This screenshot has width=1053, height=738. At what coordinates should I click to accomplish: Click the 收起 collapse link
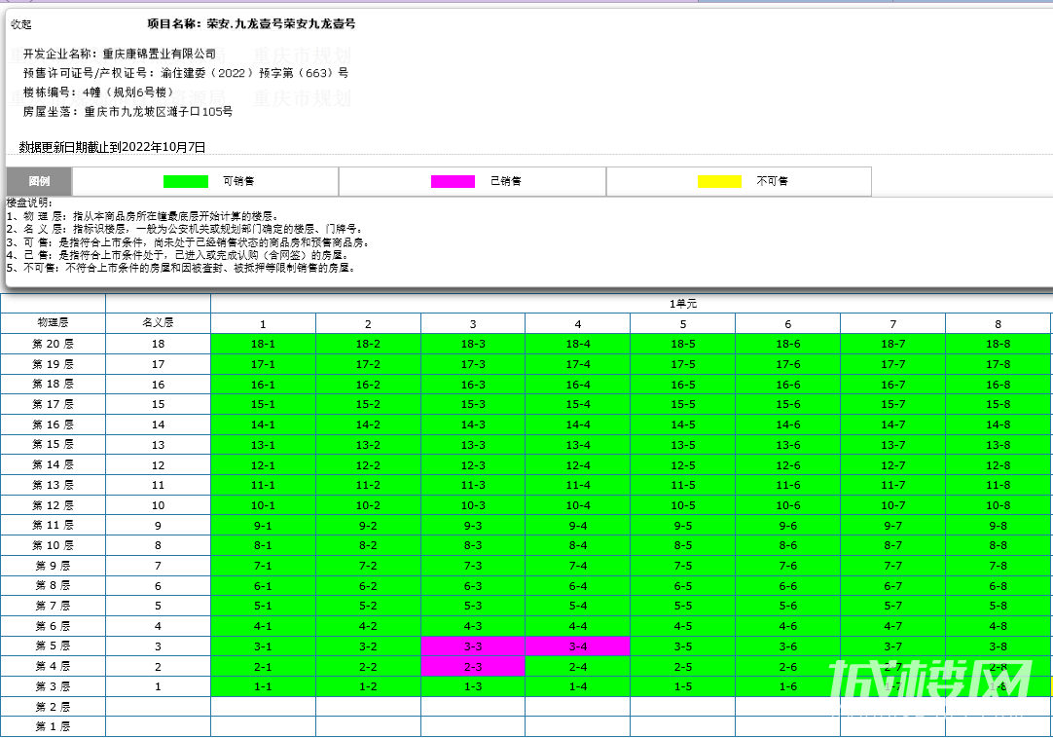20,25
